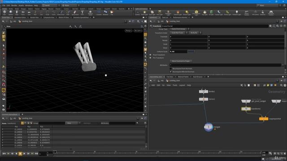Viewport: 287px width, 161px height.
Task: Toggle Recompute Affected Normals checkbox
Action: pos(170,72)
